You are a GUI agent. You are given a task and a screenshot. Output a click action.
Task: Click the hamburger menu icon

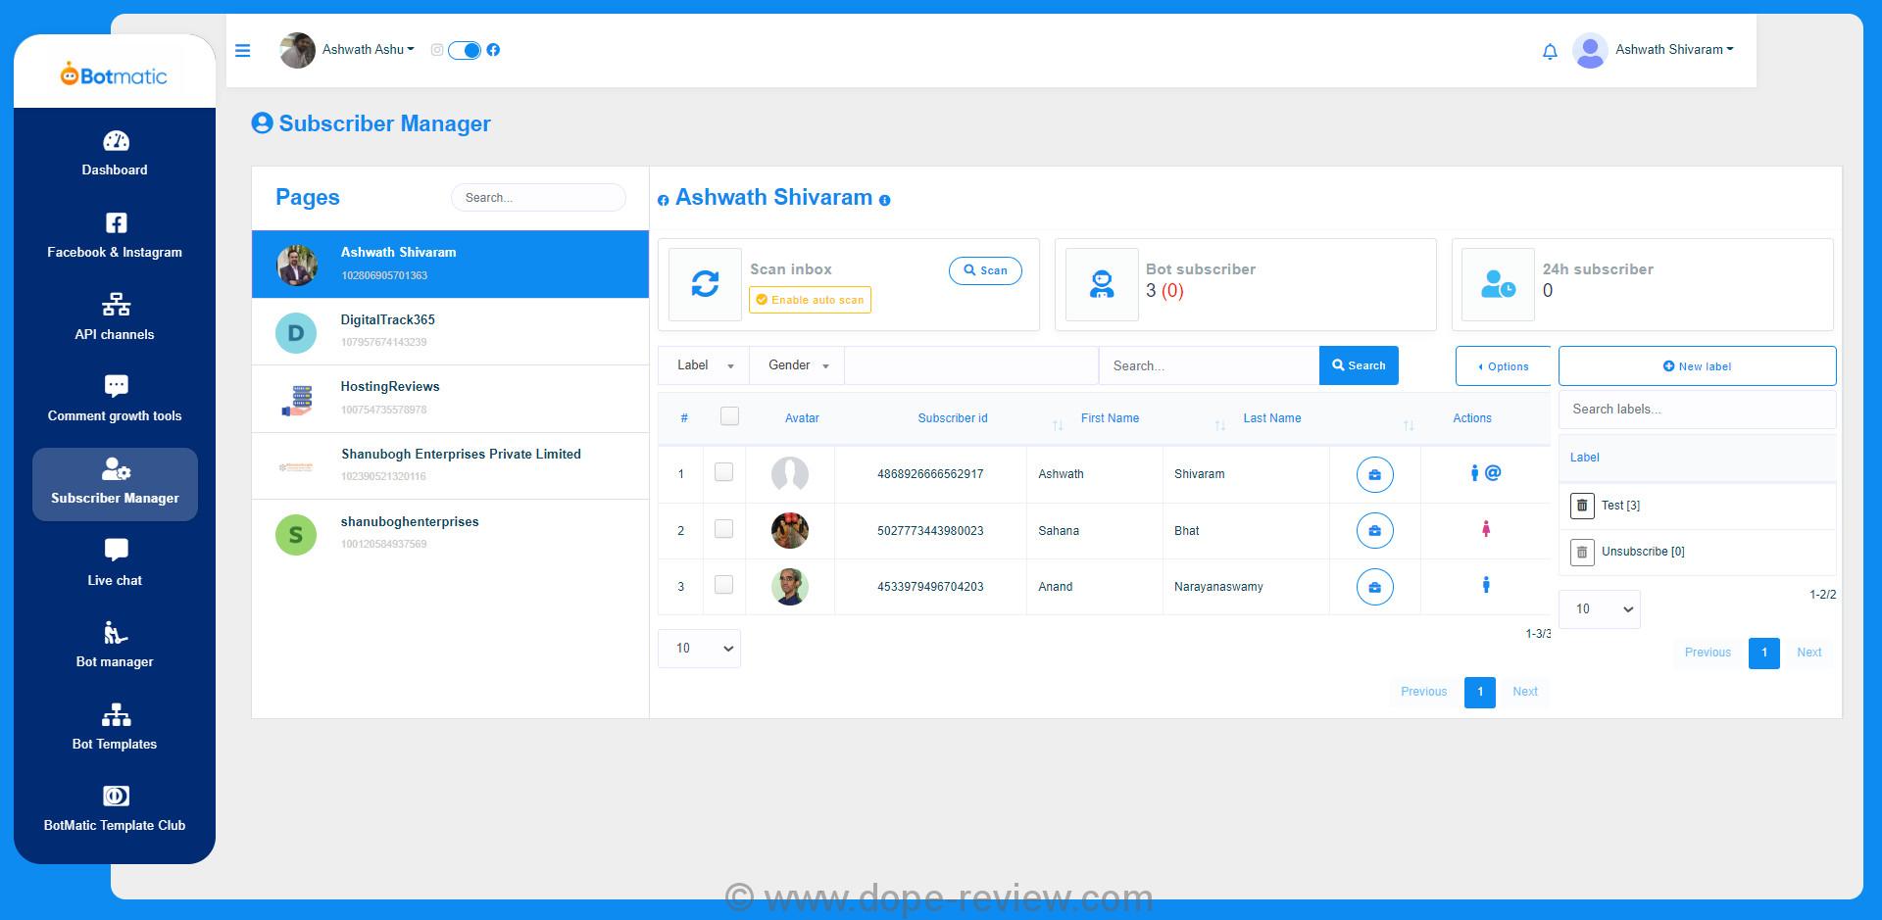(243, 50)
